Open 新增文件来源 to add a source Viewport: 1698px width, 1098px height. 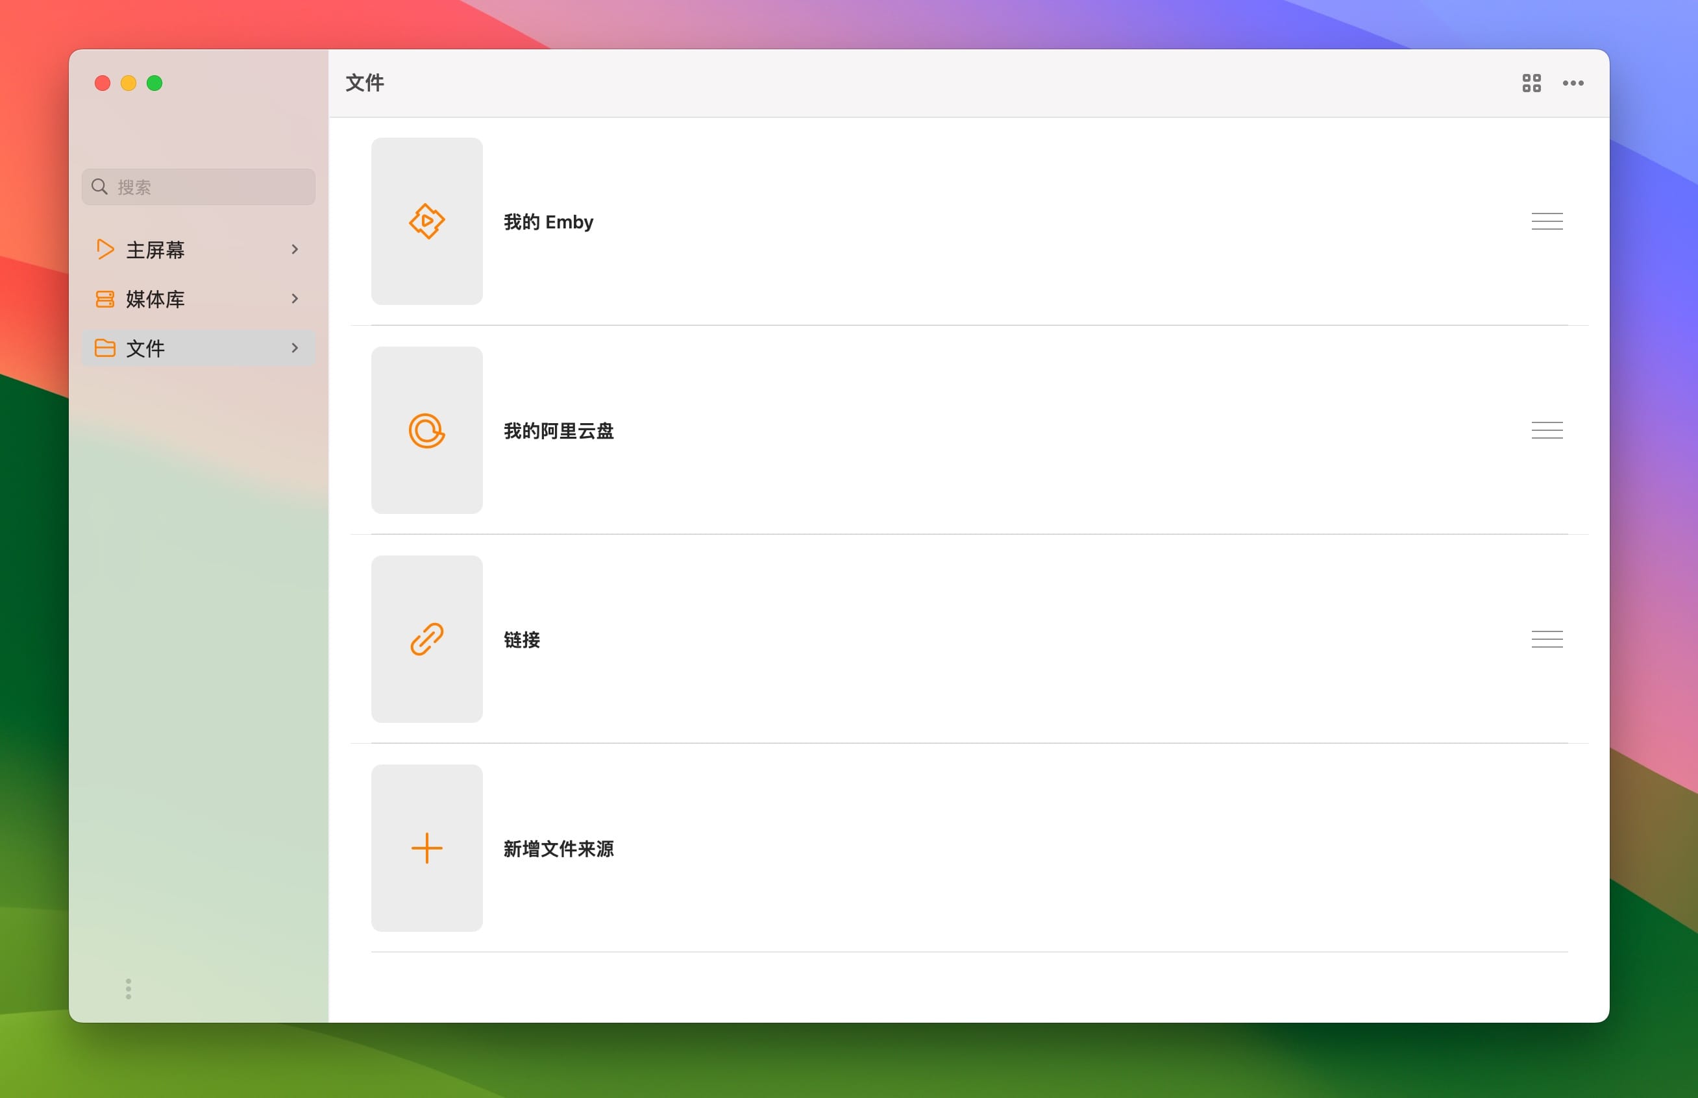click(559, 849)
